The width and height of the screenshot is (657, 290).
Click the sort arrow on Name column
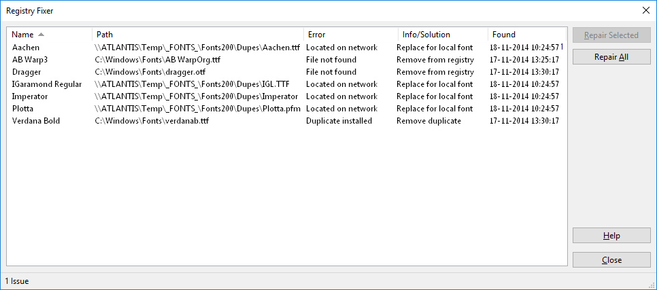[41, 35]
